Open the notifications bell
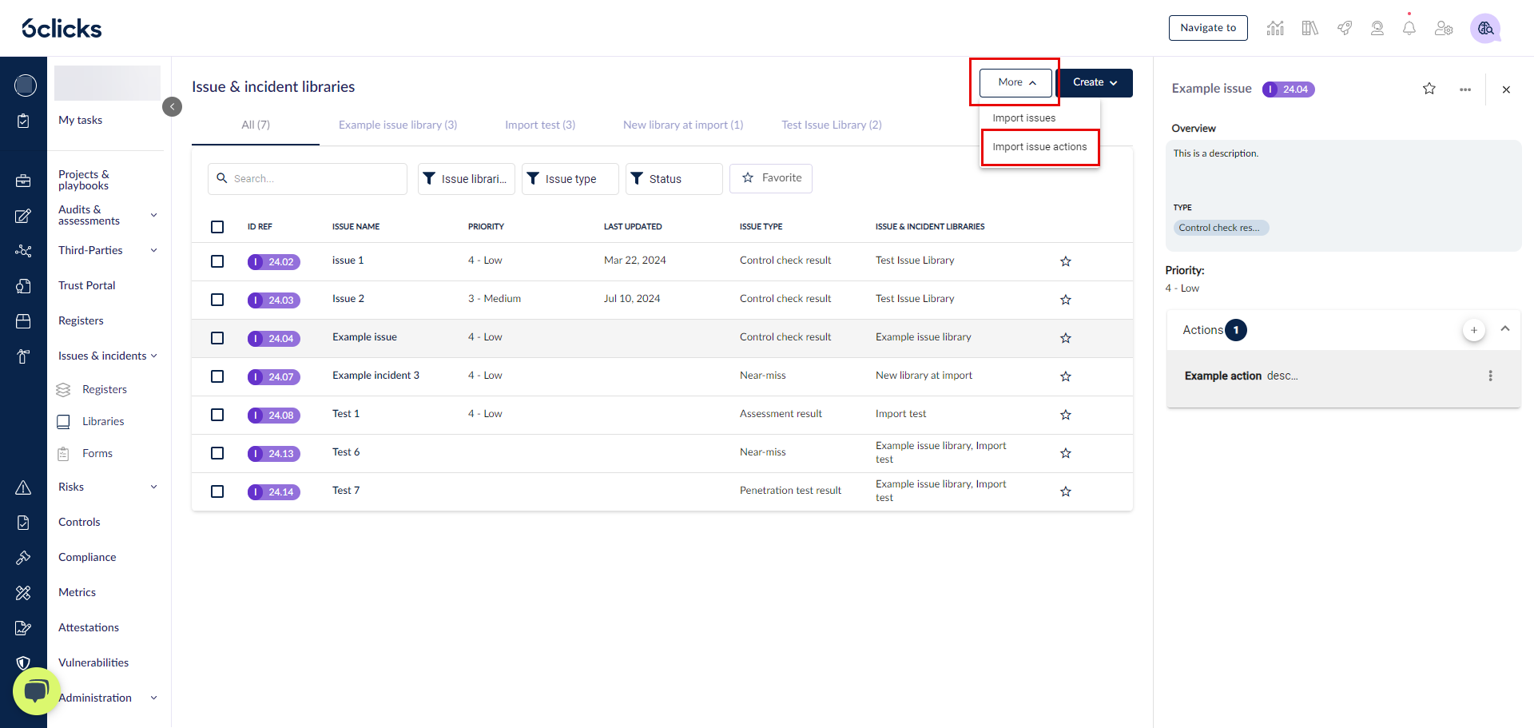This screenshot has width=1534, height=728. pyautogui.click(x=1409, y=28)
